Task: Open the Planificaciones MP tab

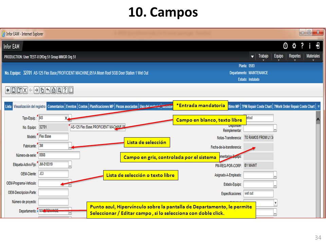Action: point(102,106)
